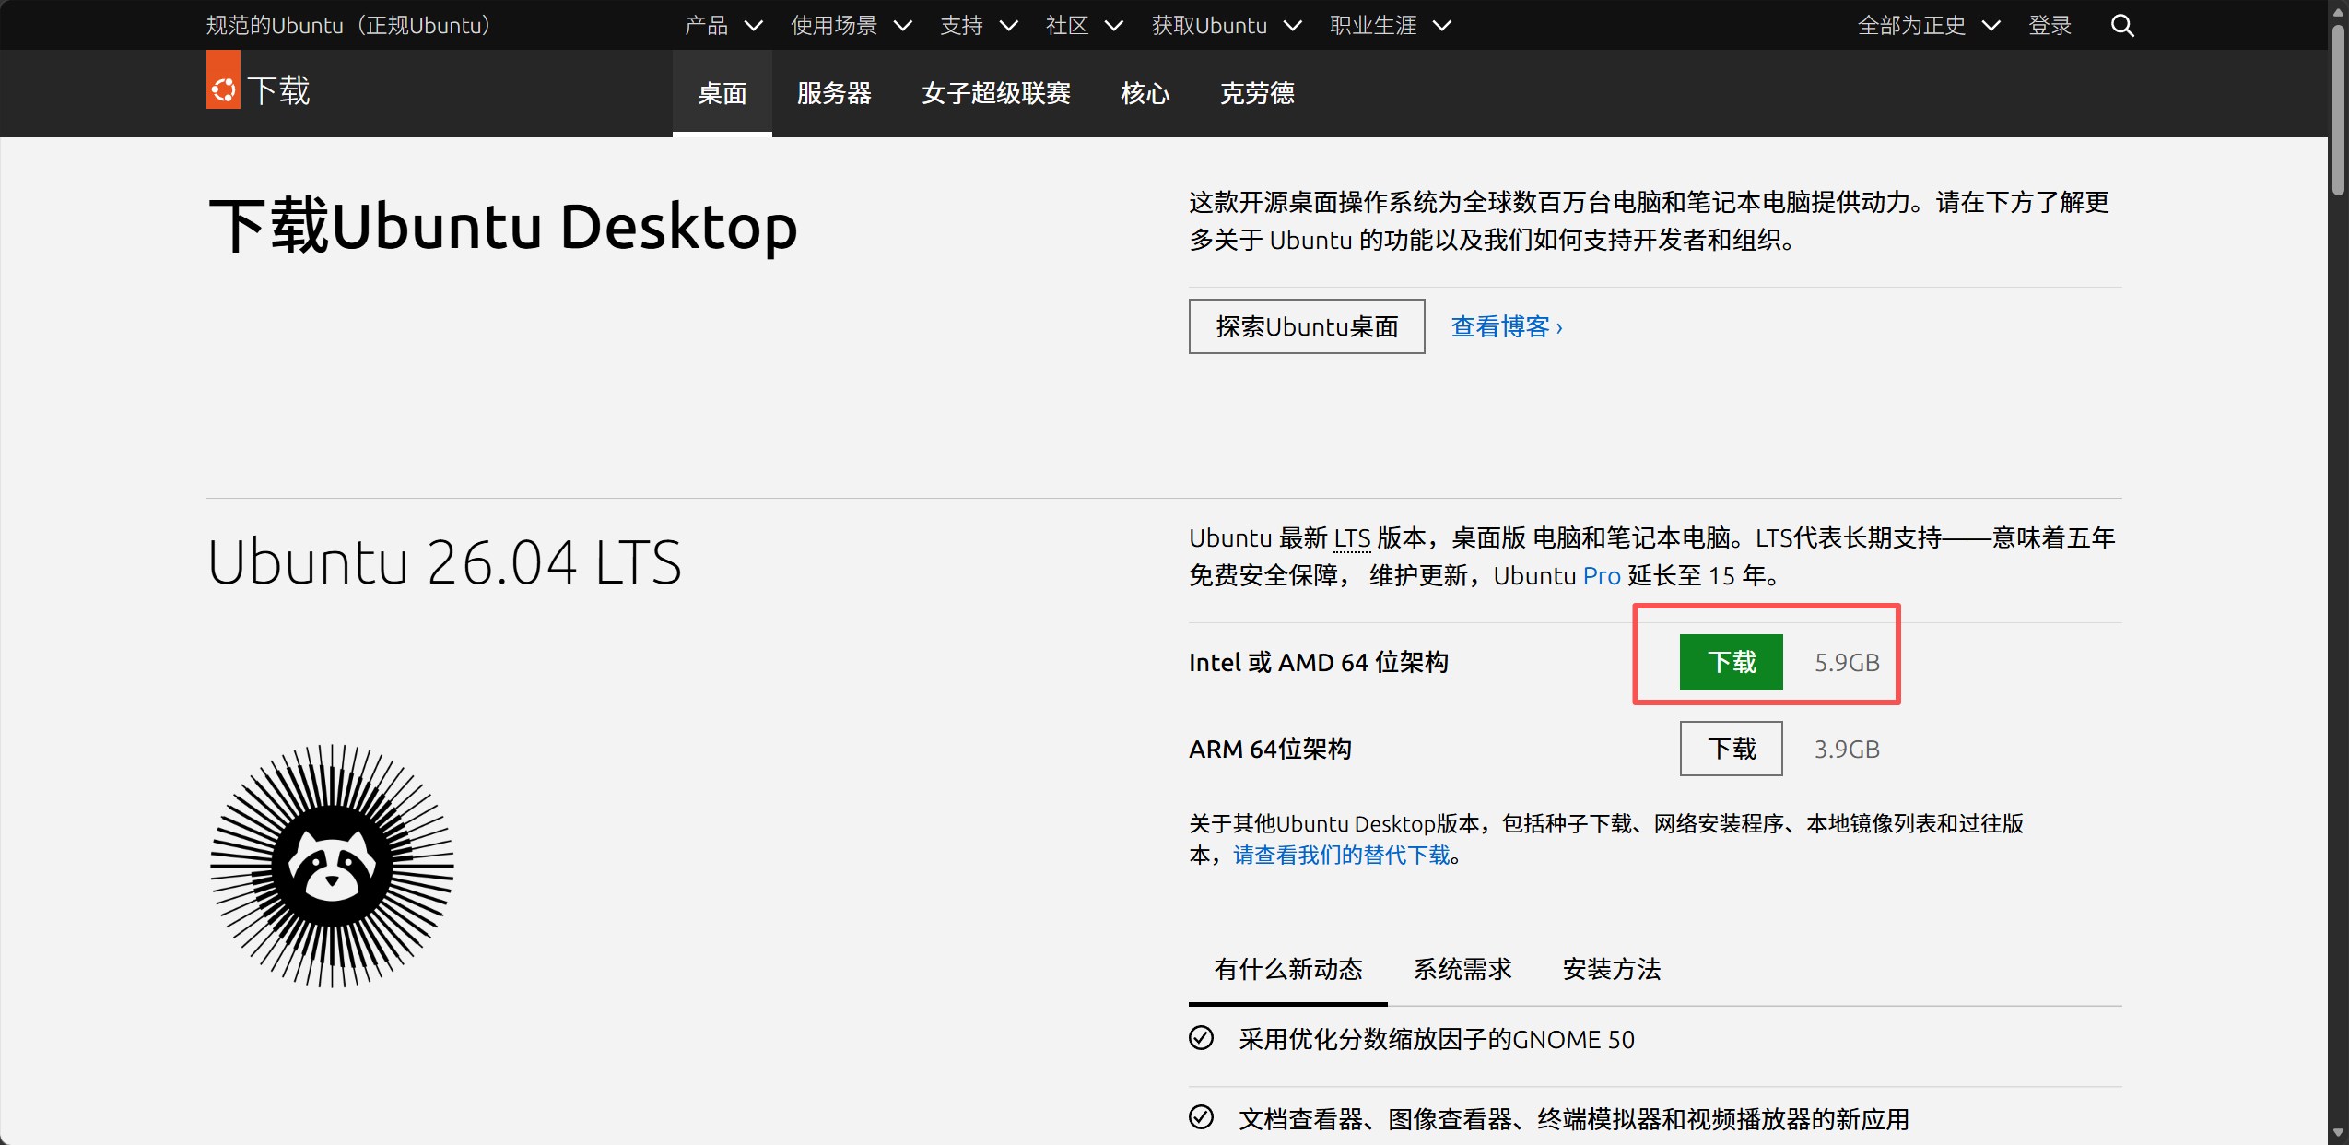2349x1145 pixels.
Task: Open the search magnifier icon
Action: pyautogui.click(x=2122, y=26)
